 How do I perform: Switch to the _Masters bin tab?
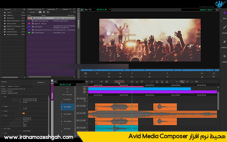coord(65,9)
